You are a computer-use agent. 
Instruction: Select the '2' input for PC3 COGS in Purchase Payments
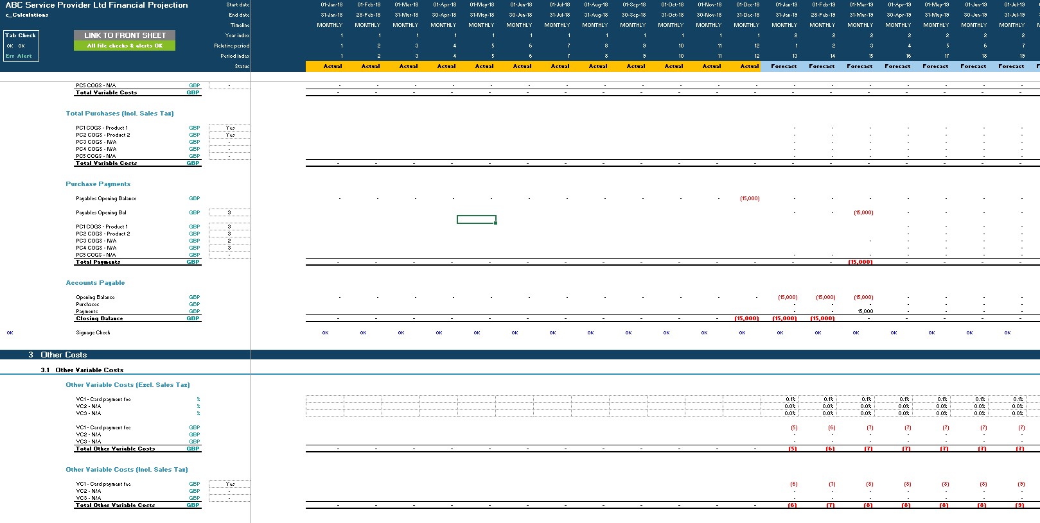tap(229, 241)
